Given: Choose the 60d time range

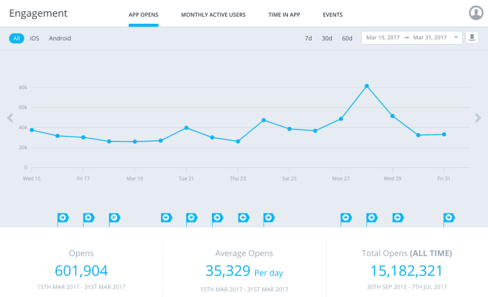Looking at the screenshot, I should [x=346, y=38].
